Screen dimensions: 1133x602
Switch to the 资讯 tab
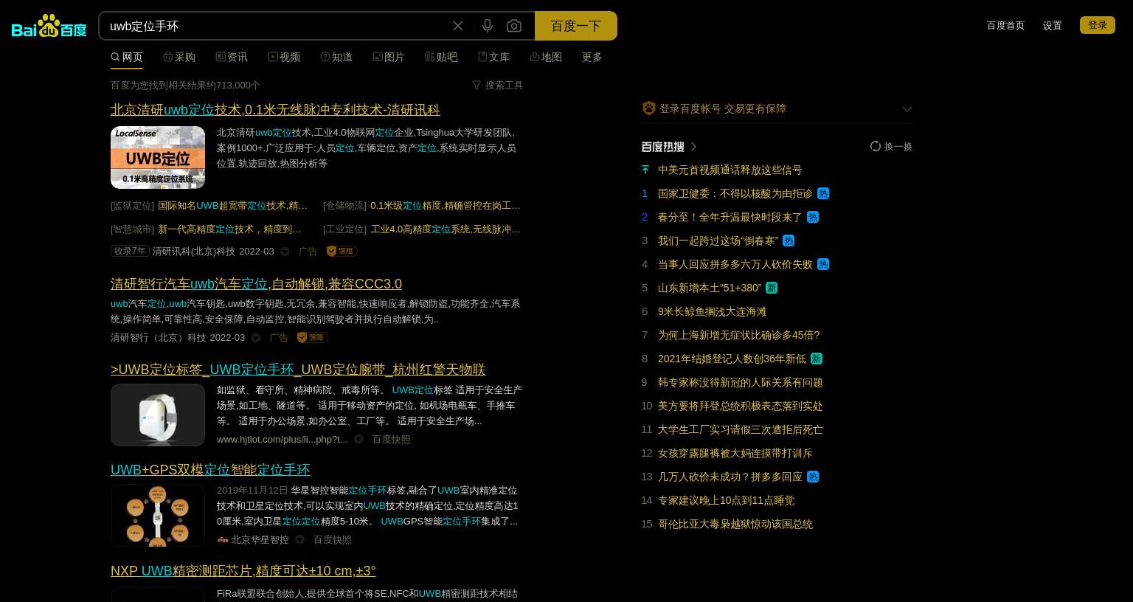coord(232,57)
